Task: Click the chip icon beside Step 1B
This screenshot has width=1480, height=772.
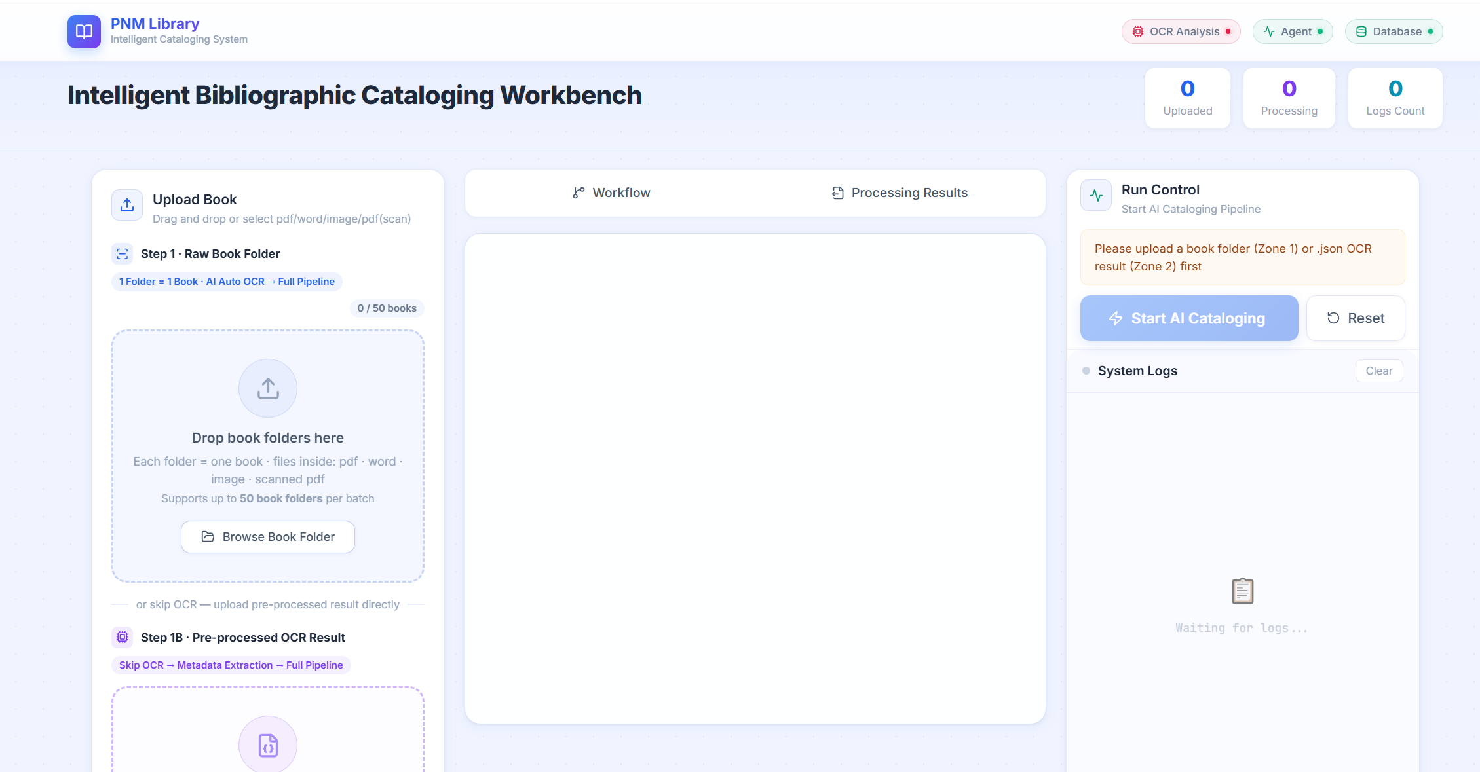Action: click(x=123, y=637)
